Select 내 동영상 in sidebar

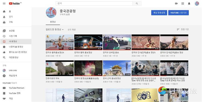[x=16, y=41]
